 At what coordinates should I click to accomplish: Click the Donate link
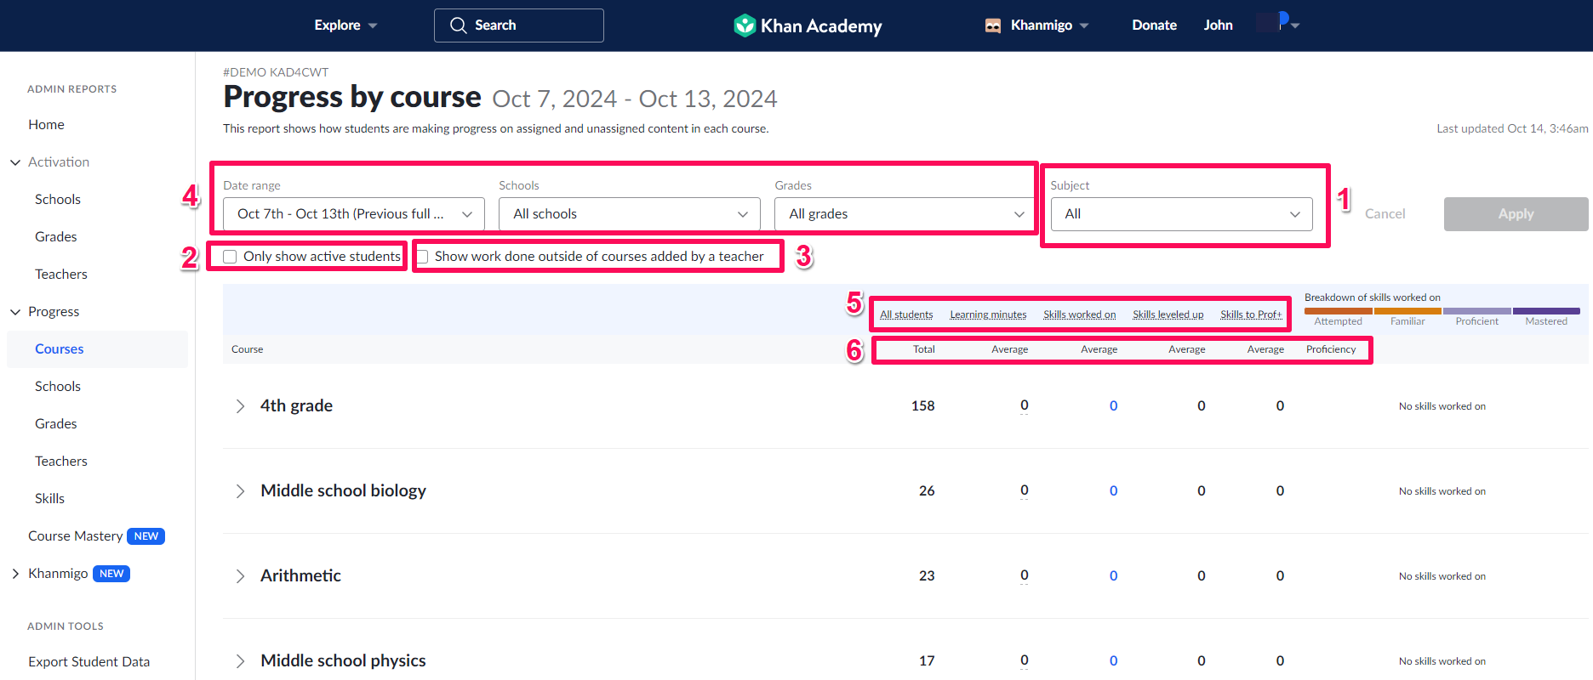(1154, 25)
